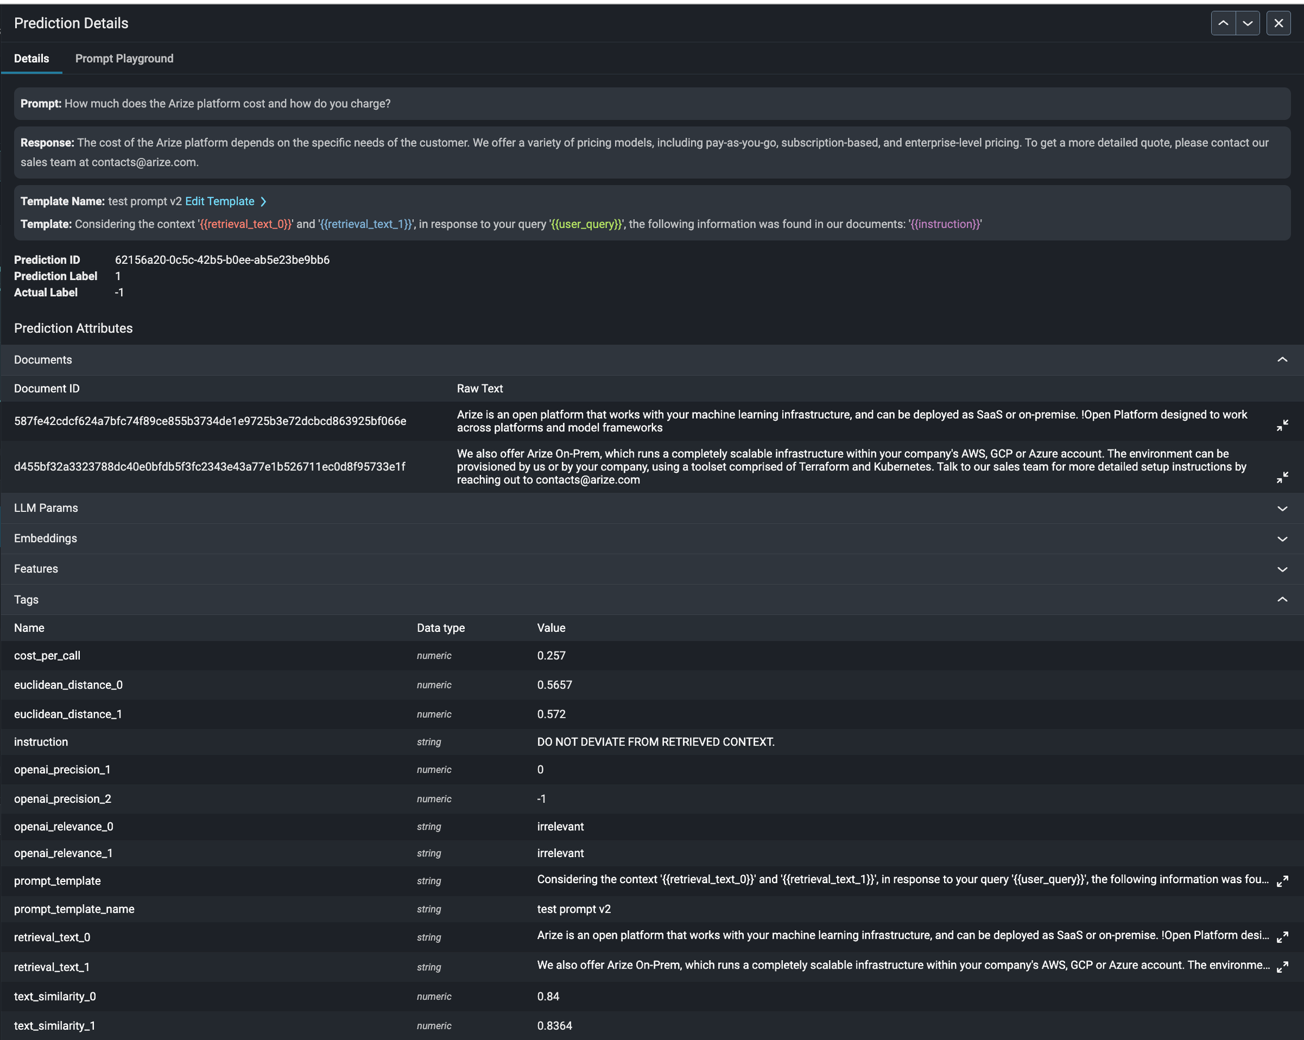Click the instruction tag value text
Screen dimensions: 1304x1040
click(655, 742)
